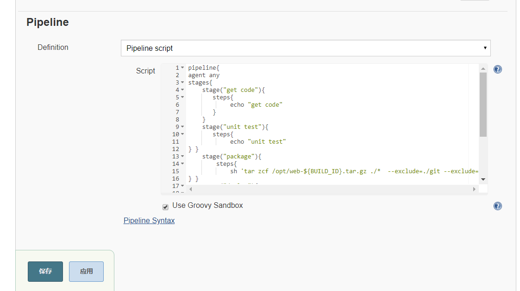The height and width of the screenshot is (291, 520).
Task: Click the script editor's scroll down arrow
Action: 483,179
